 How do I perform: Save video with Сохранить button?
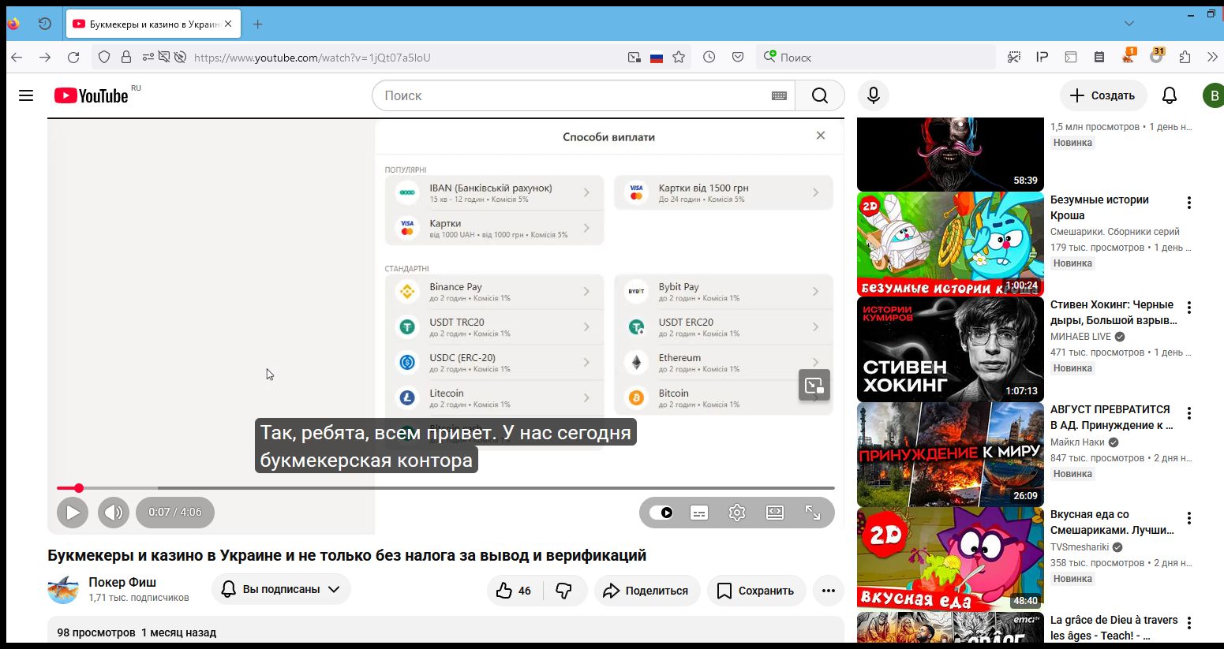pyautogui.click(x=756, y=591)
